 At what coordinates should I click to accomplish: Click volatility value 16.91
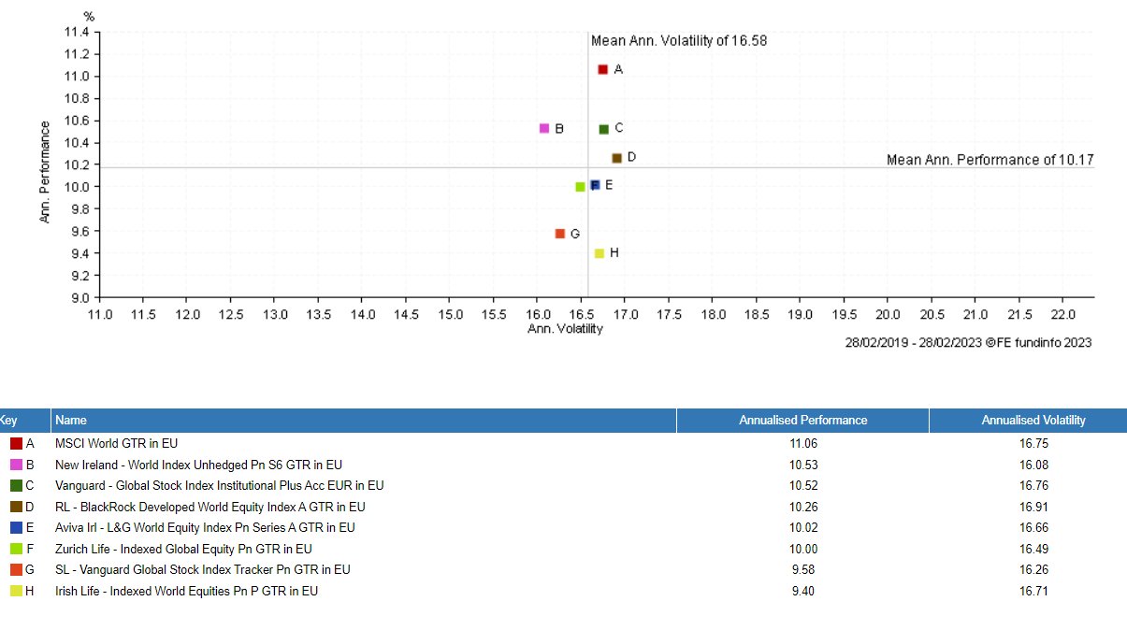[x=1033, y=507]
